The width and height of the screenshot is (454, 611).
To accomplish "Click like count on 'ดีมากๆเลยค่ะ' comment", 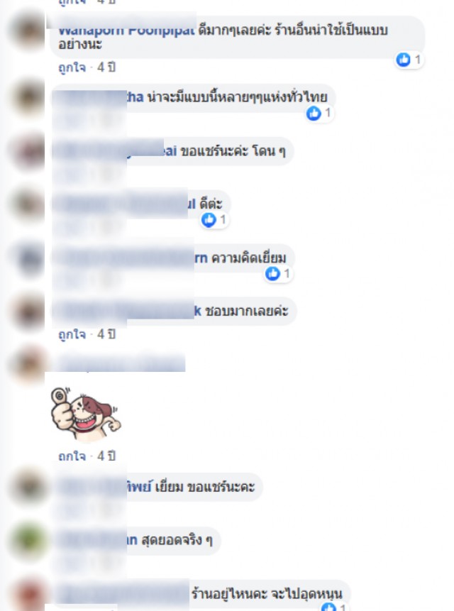I will pyautogui.click(x=417, y=60).
